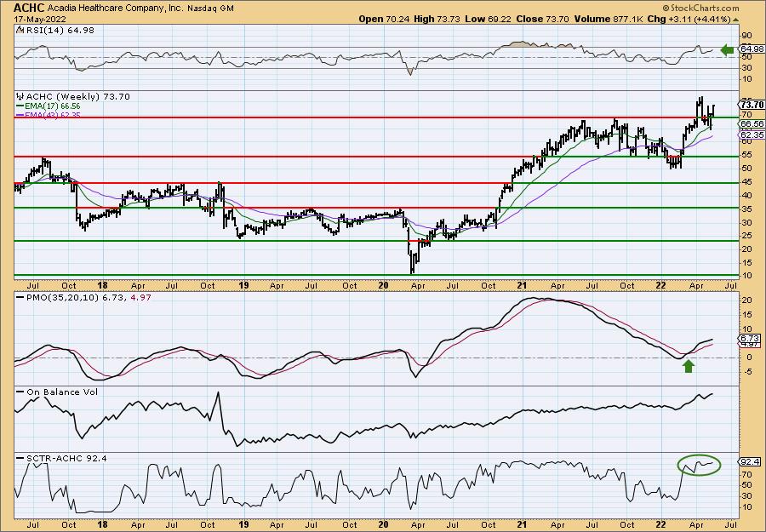Click the PMO(35,20,10) 6.73, 4.97 label
Viewport: 766px width, 532px height.
(83, 297)
